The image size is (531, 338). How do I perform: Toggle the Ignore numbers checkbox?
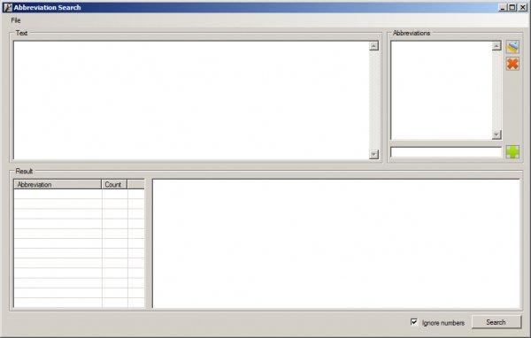[x=414, y=322]
